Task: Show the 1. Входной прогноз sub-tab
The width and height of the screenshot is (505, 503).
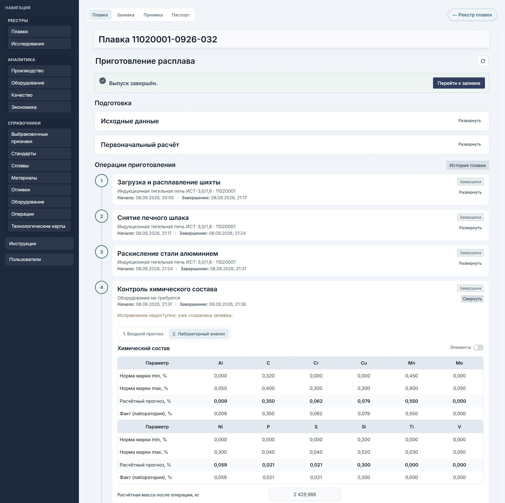Action: (143, 334)
